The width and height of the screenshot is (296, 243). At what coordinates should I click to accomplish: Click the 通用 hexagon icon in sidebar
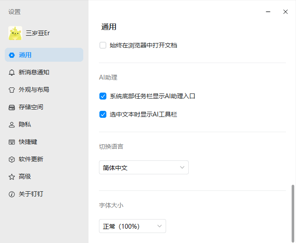pyautogui.click(x=12, y=55)
